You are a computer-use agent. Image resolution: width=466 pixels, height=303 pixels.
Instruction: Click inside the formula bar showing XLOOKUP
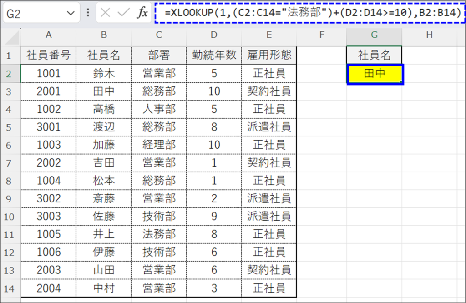coord(273,12)
